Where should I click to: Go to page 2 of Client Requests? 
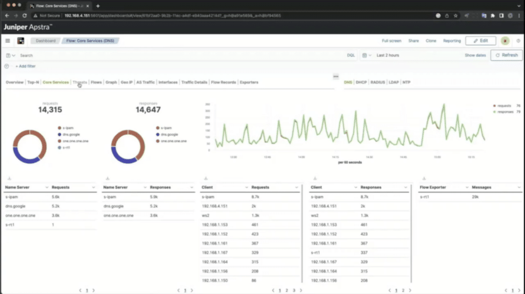pyautogui.click(x=287, y=290)
